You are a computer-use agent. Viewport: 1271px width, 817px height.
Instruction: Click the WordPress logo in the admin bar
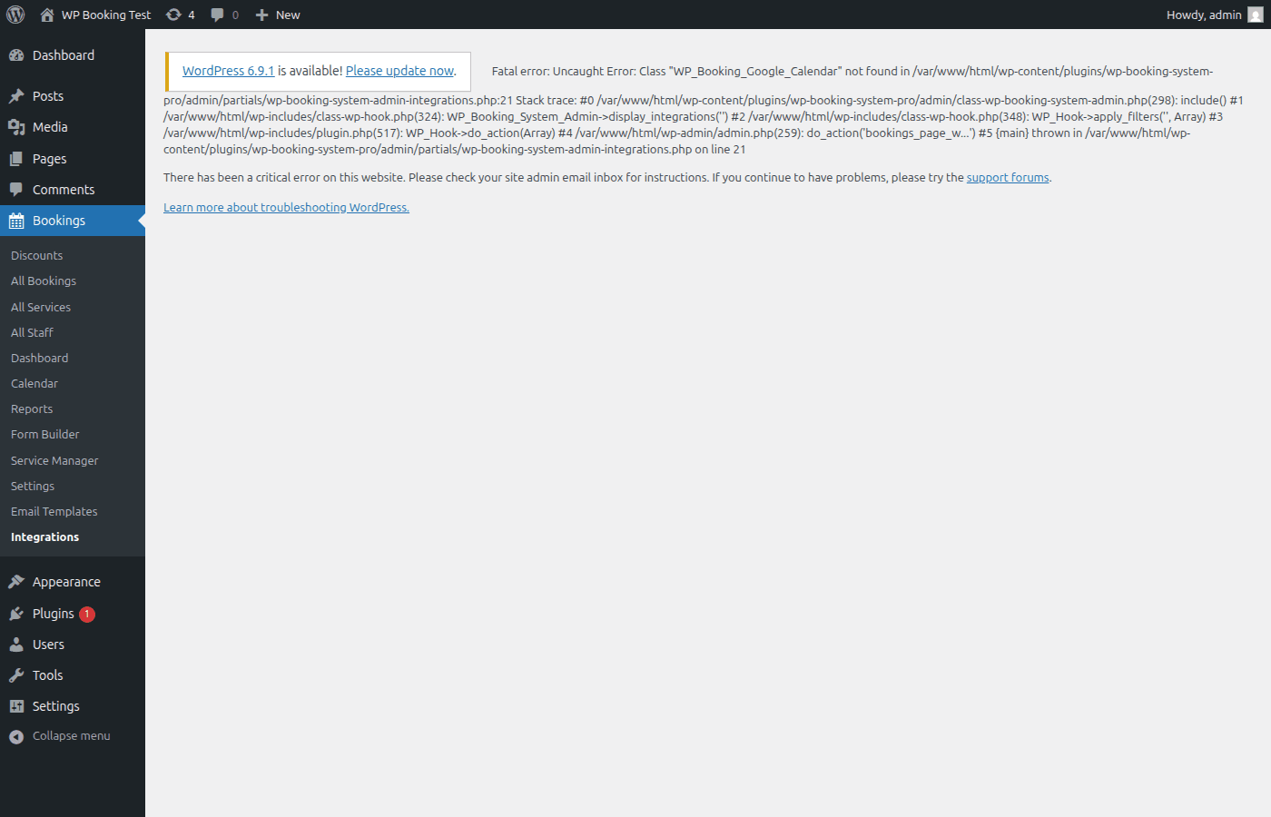coord(15,14)
